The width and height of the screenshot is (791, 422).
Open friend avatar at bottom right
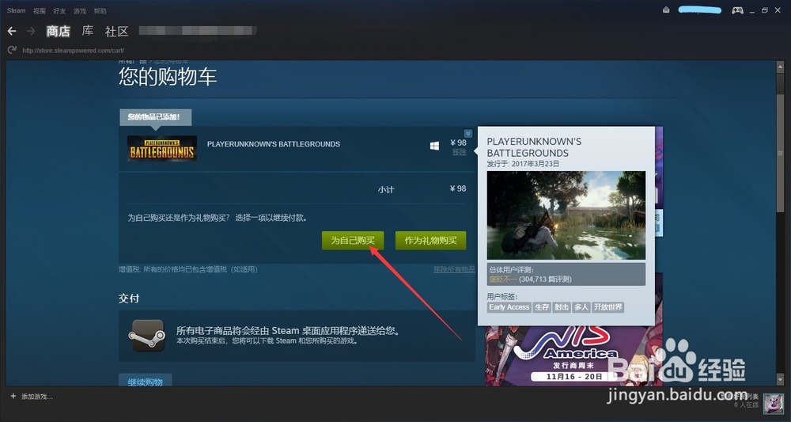point(773,404)
